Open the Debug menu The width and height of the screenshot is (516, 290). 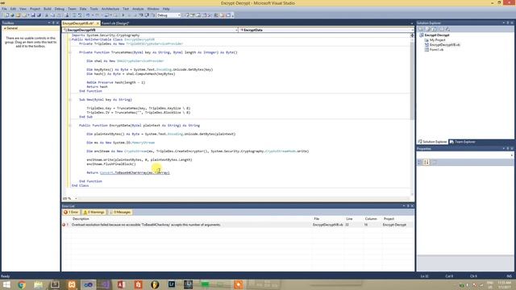(x=59, y=9)
